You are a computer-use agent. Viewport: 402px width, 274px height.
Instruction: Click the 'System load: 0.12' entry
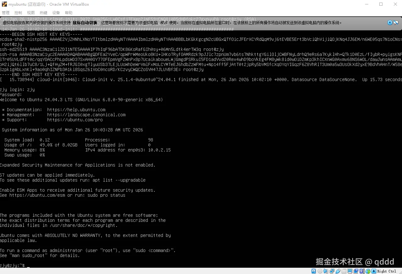pos(27,140)
